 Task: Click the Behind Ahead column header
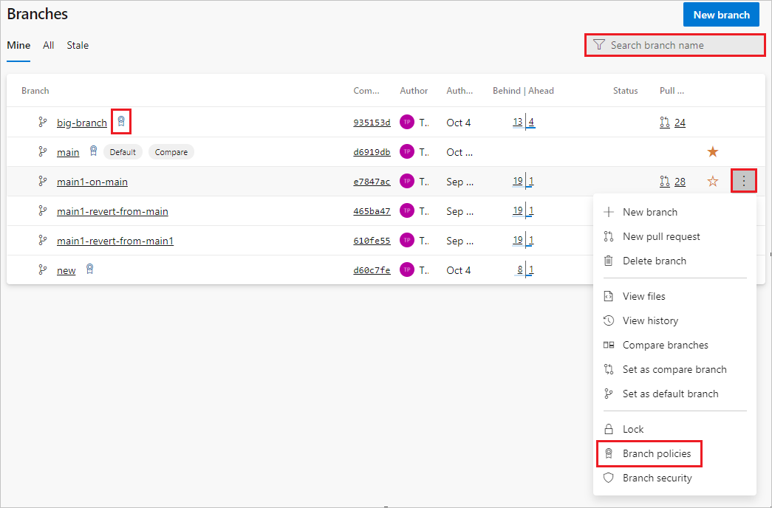point(523,90)
